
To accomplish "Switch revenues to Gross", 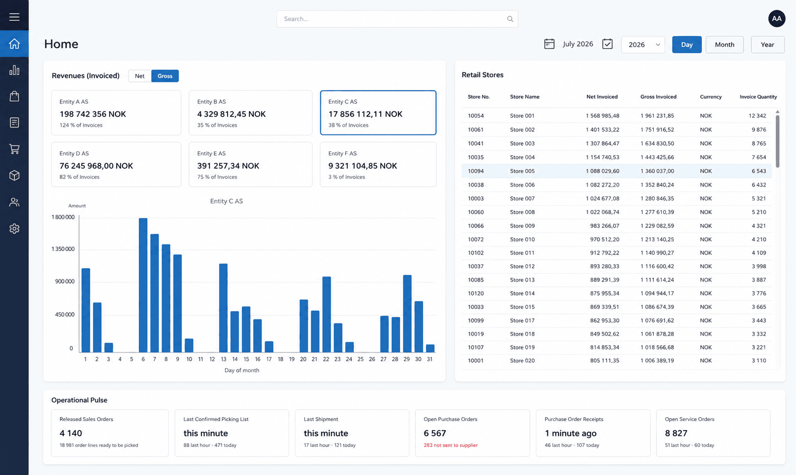I will point(165,76).
